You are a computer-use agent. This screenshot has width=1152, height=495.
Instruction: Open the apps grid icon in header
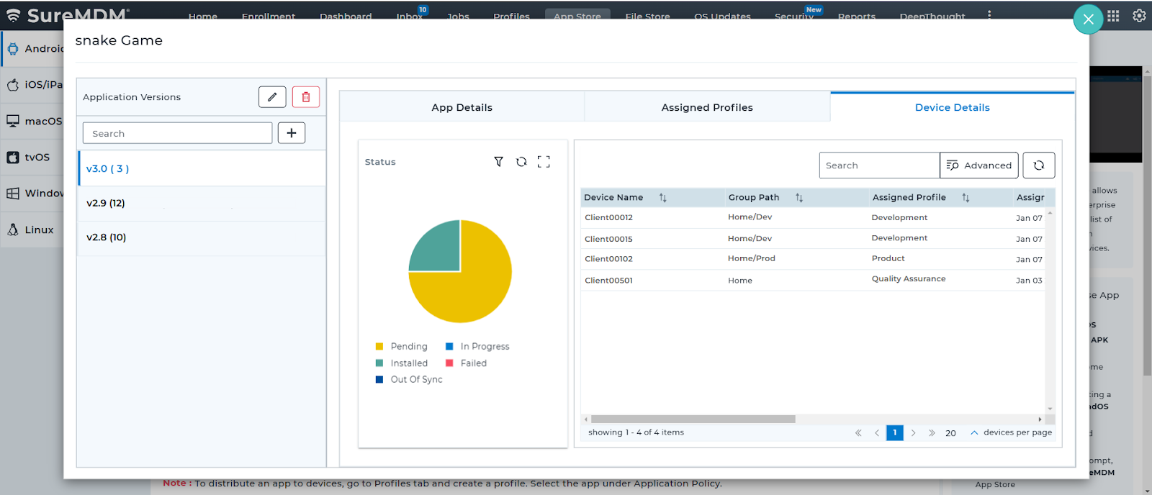(1113, 16)
